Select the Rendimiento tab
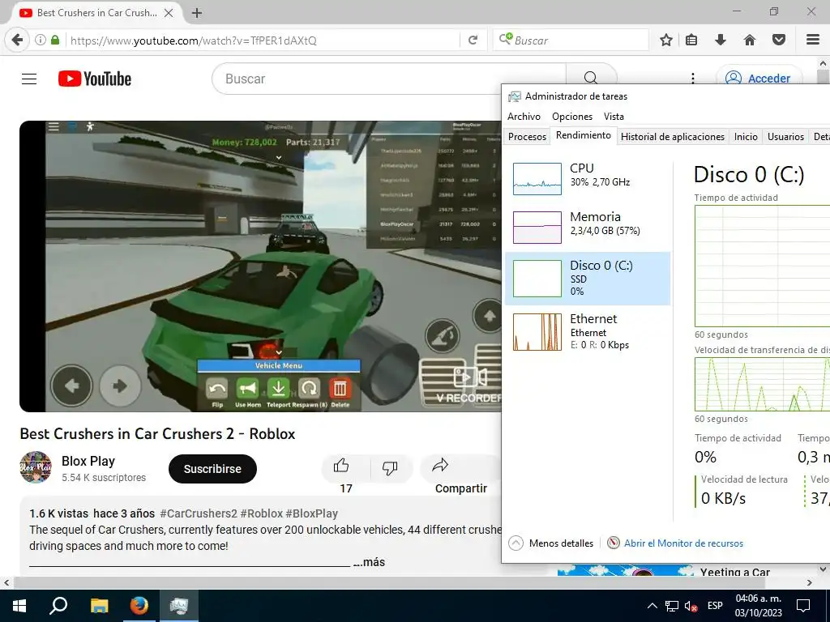The image size is (830, 622). 584,135
